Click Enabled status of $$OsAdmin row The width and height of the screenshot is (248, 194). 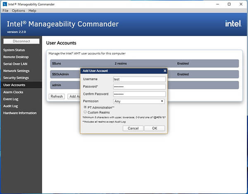pyautogui.click(x=183, y=74)
